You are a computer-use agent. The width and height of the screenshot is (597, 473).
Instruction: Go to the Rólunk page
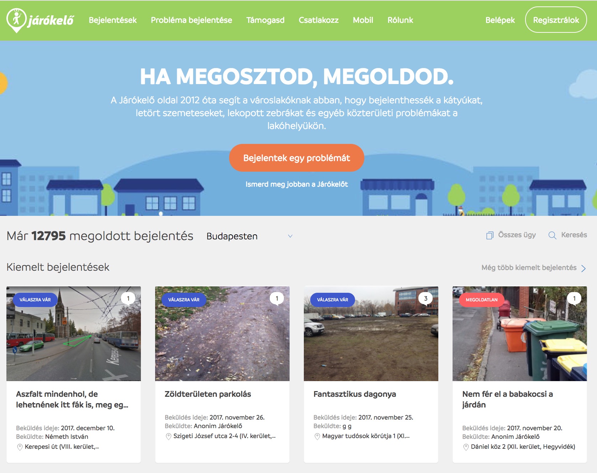400,20
